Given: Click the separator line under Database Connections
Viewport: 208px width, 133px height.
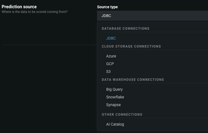Looking at the screenshot, I should pos(154,32).
